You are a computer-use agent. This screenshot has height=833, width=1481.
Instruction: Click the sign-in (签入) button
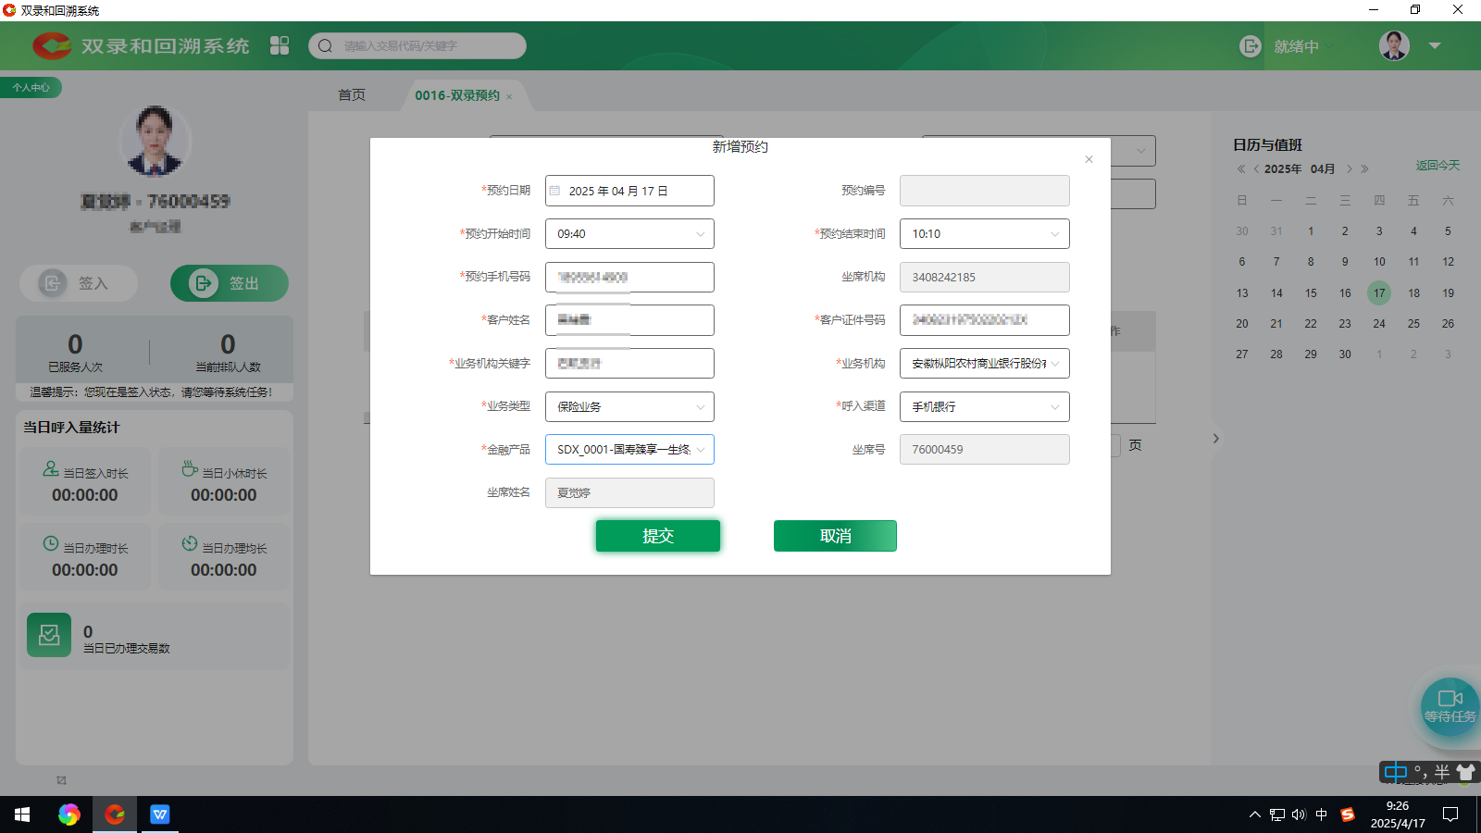coord(79,283)
